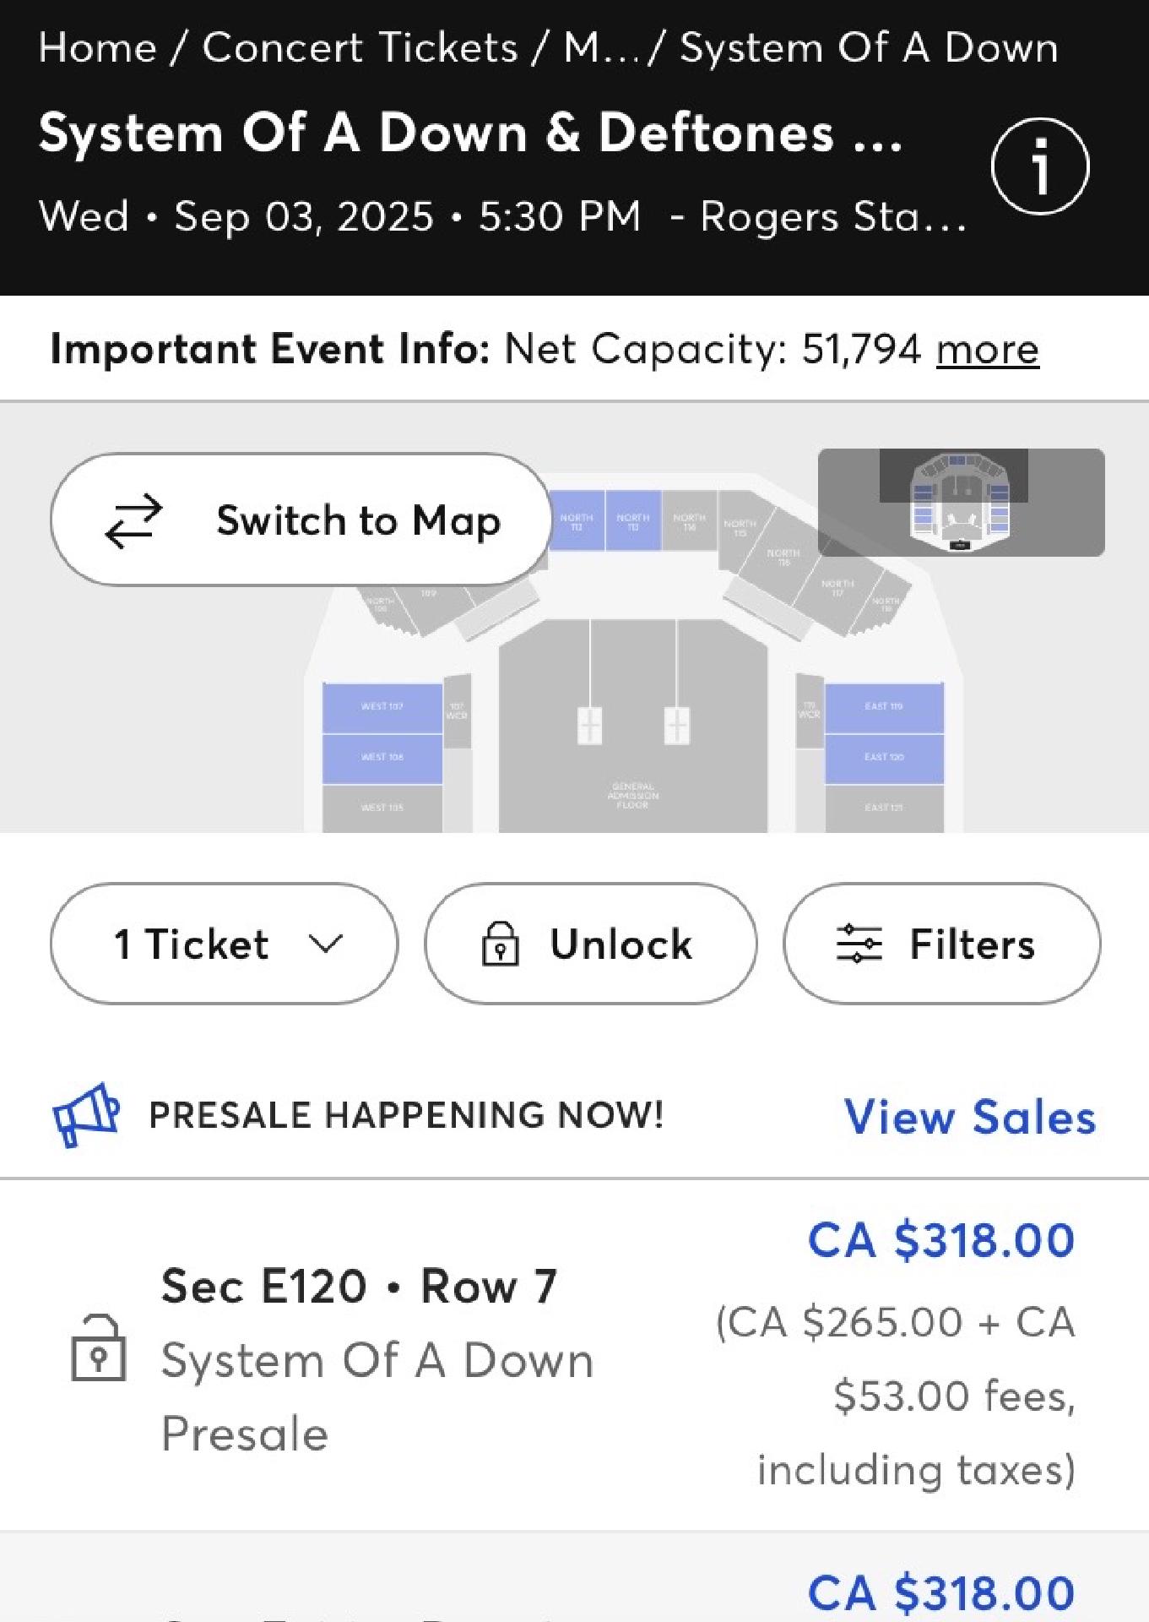
Task: Open the event info circle icon
Action: tap(1040, 166)
